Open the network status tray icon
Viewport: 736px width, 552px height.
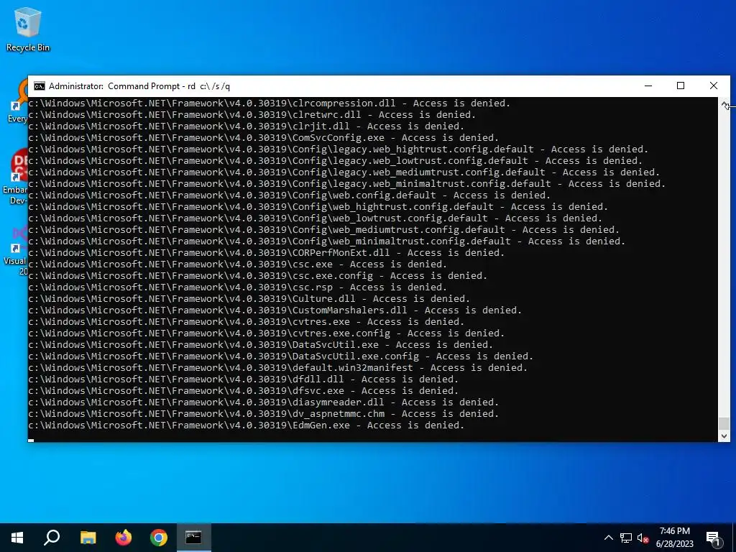pyautogui.click(x=626, y=538)
